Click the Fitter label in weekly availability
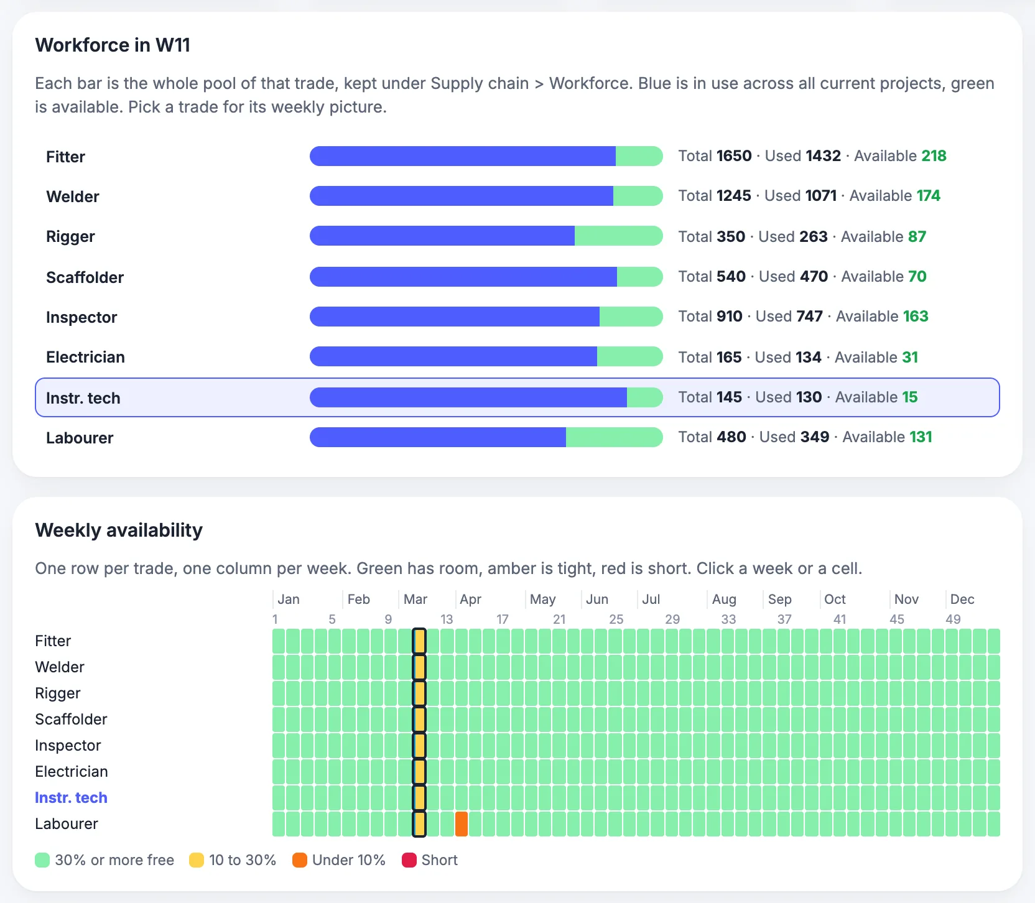The height and width of the screenshot is (903, 1035). 53,641
